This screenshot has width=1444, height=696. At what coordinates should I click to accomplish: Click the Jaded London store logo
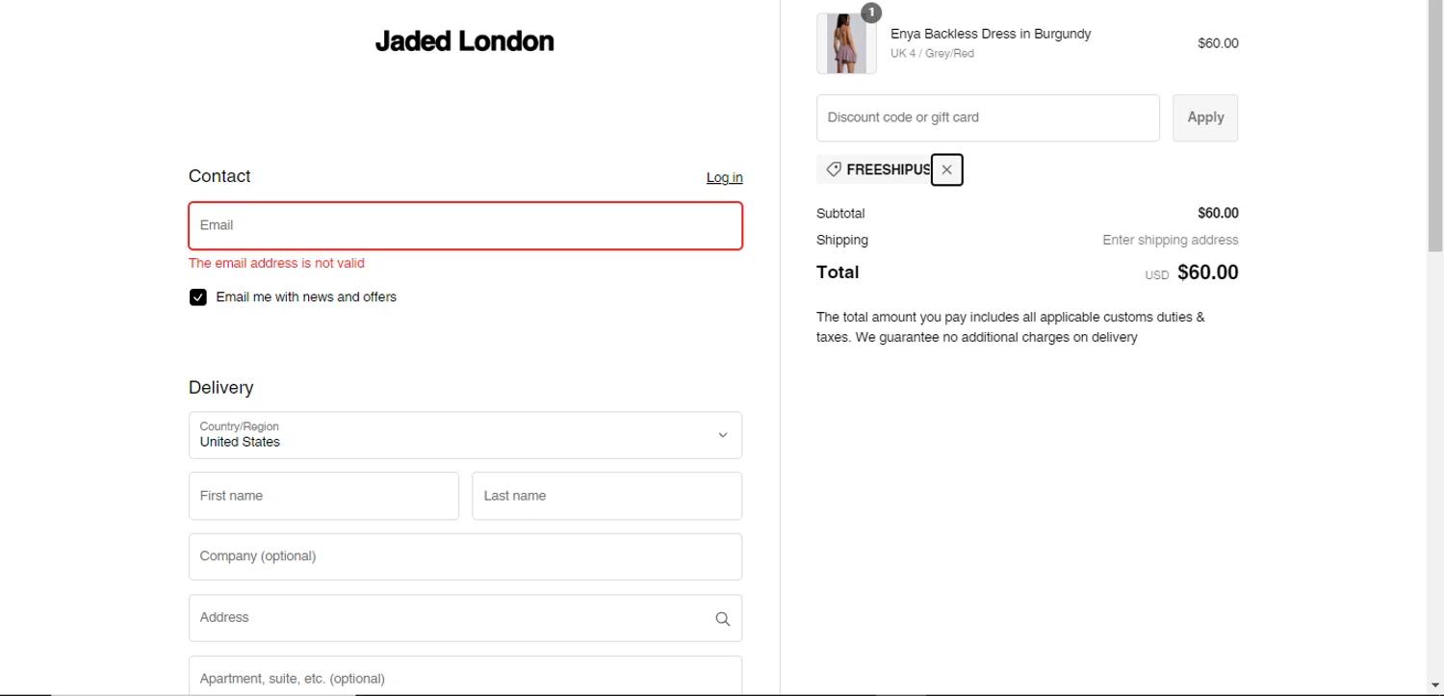tap(464, 41)
